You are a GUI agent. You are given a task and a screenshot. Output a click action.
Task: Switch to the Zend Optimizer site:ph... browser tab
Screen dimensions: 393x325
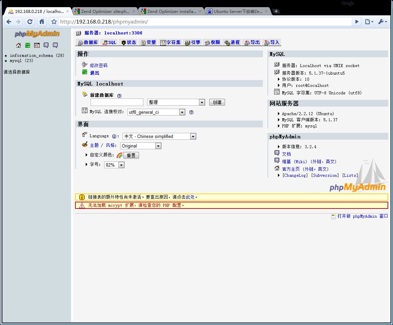click(105, 11)
